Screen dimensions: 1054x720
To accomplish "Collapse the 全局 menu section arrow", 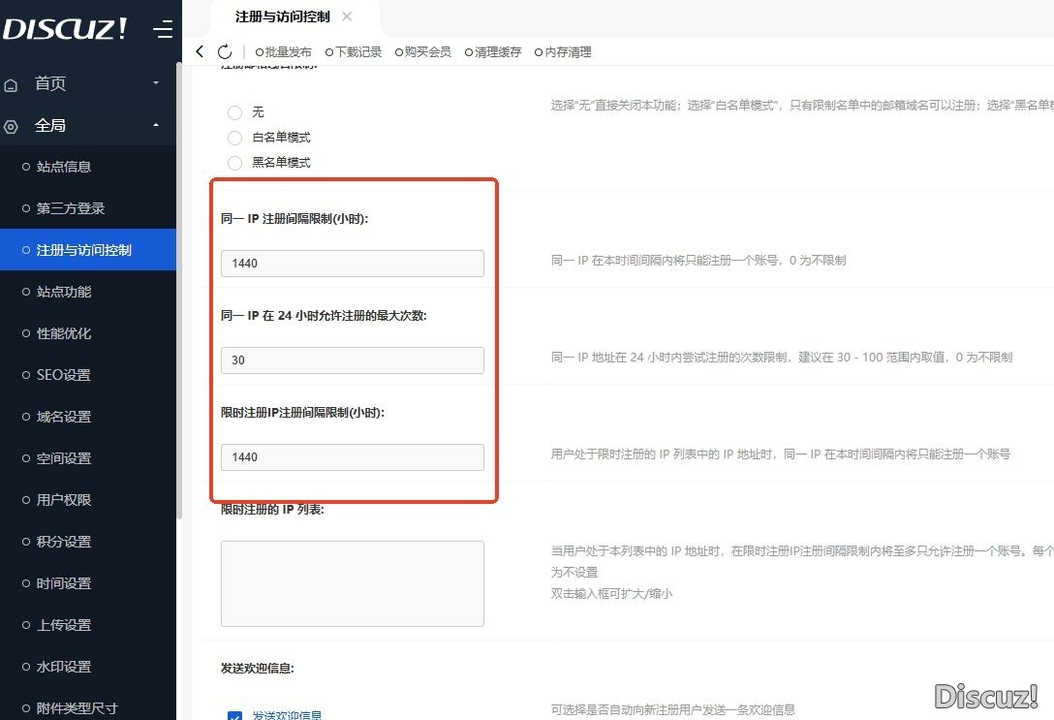I will [x=156, y=125].
